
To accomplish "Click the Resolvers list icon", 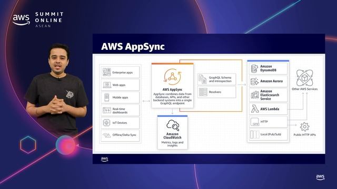I will [203, 92].
